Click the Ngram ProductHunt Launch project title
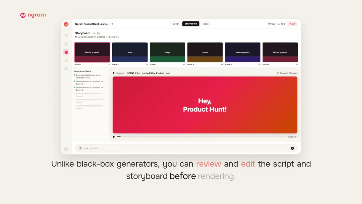The image size is (362, 204). tap(92, 24)
